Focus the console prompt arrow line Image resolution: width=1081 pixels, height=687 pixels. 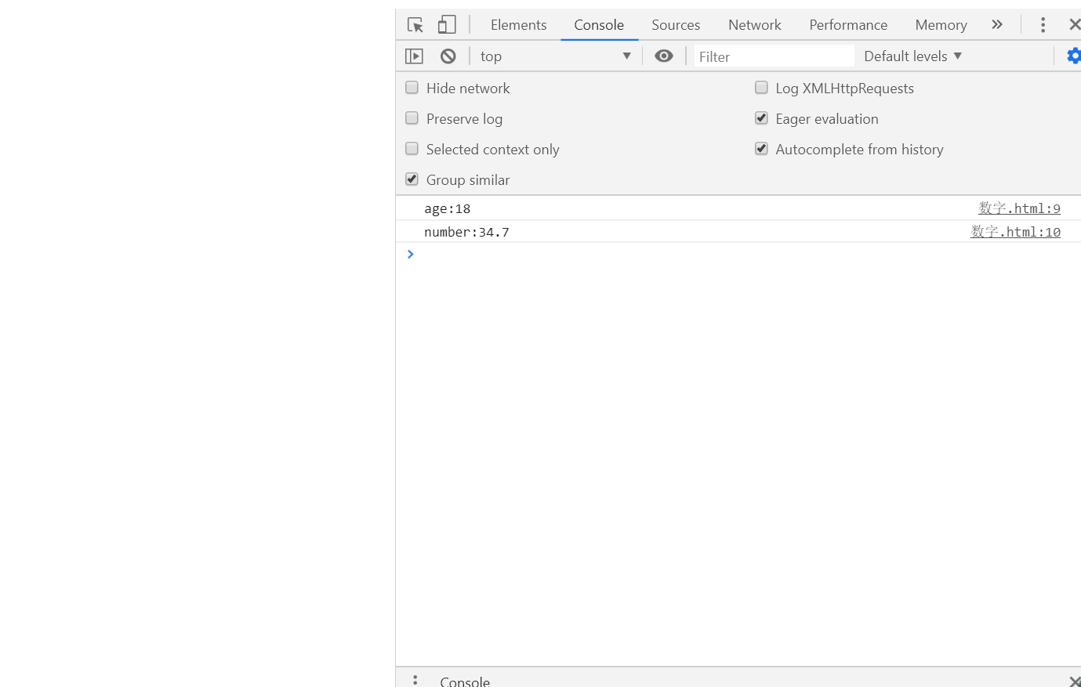pyautogui.click(x=738, y=254)
